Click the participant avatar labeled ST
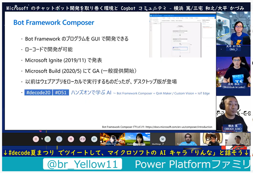The image size is (253, 173). point(94,139)
